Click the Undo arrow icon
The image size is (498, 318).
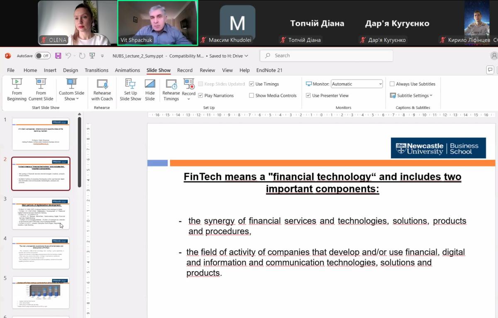[68, 56]
